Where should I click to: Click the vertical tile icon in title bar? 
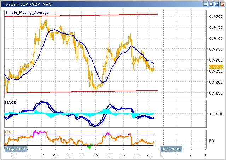(206, 4)
